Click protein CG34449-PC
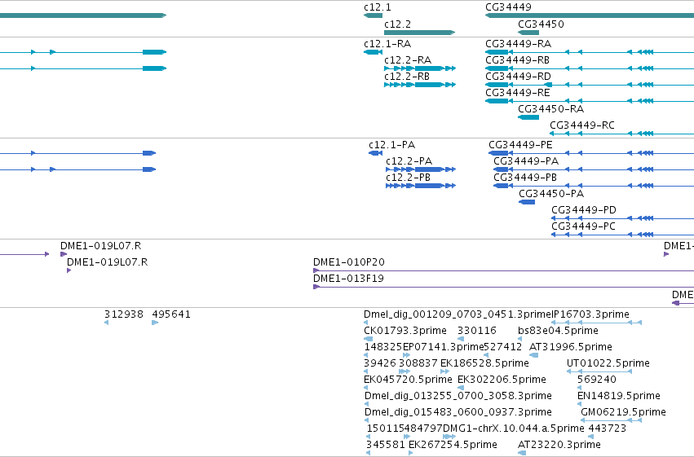 pyautogui.click(x=583, y=227)
